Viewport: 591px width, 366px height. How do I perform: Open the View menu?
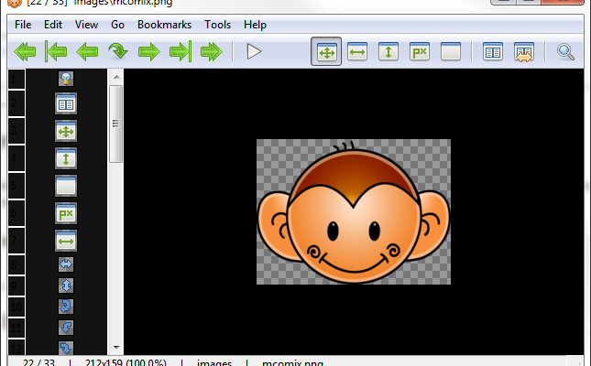[87, 25]
